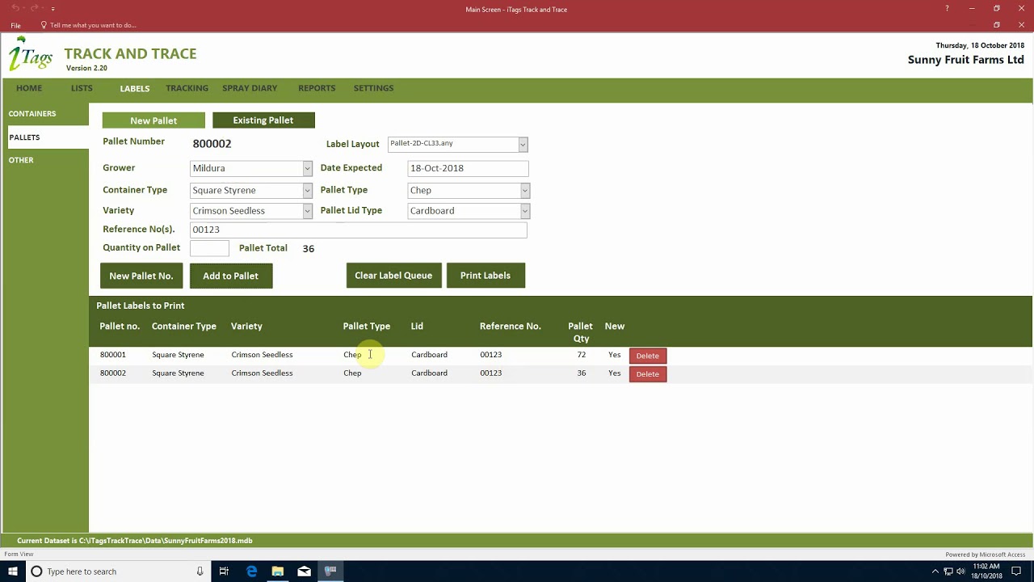Click the Clear Label Queue button

(393, 276)
